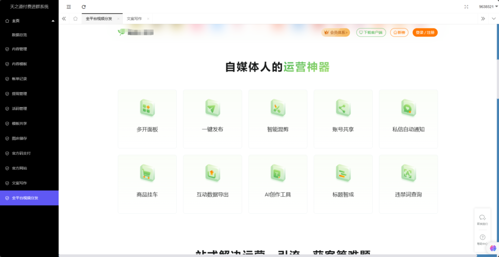This screenshot has width=499, height=257.
Task: Go to home tab icon
Action: tap(75, 18)
